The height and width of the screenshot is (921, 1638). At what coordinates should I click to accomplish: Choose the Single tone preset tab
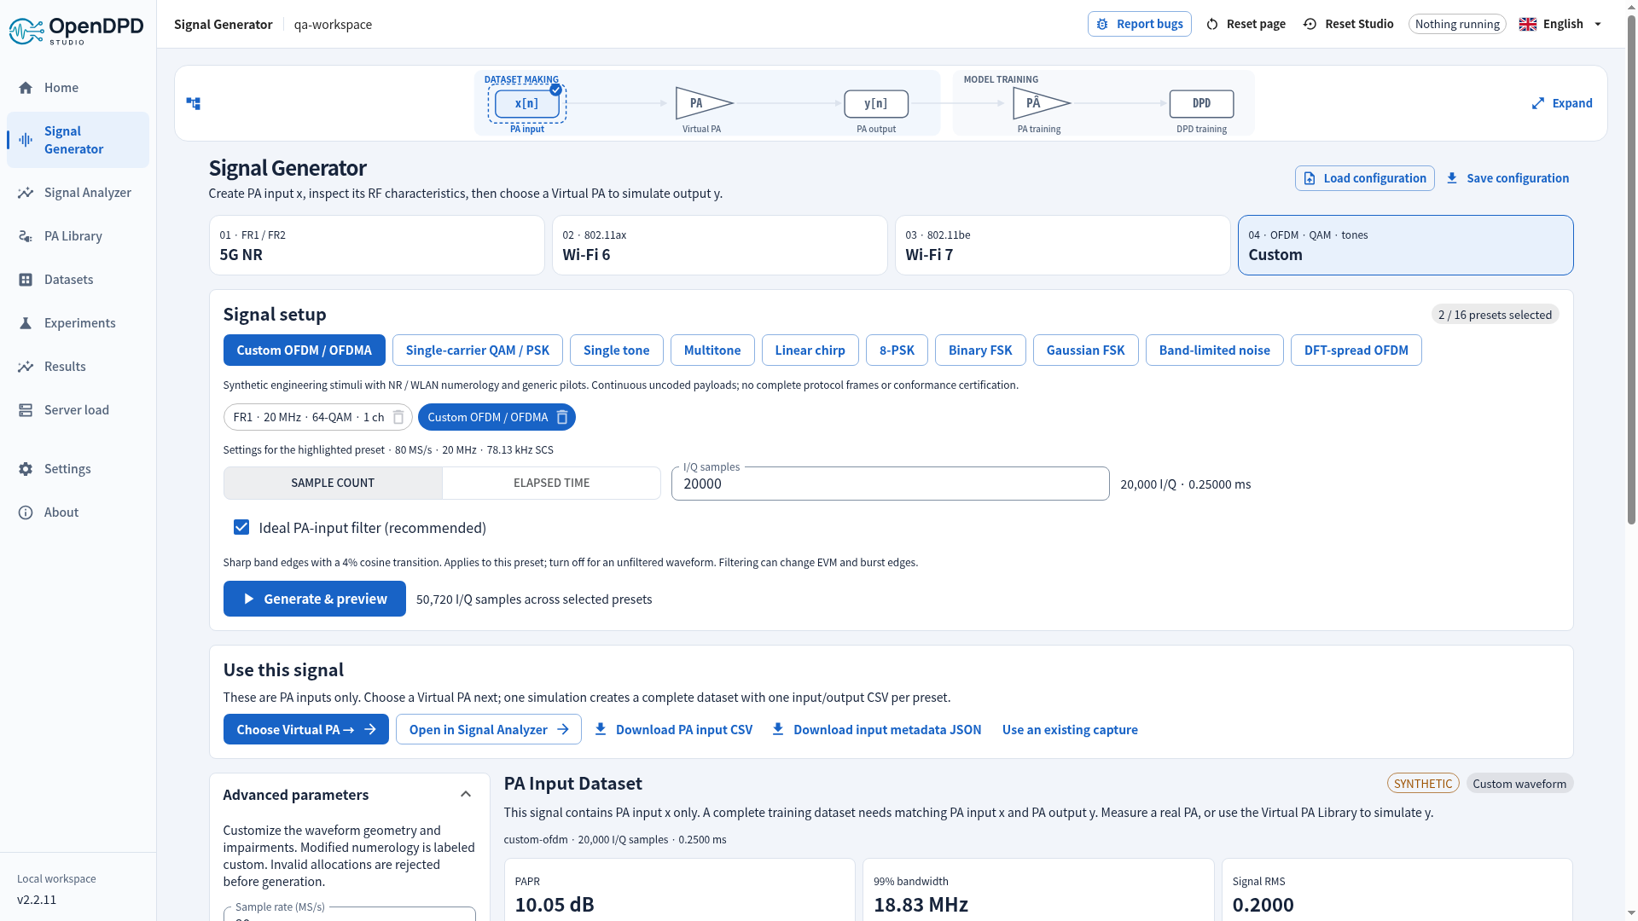click(x=616, y=350)
